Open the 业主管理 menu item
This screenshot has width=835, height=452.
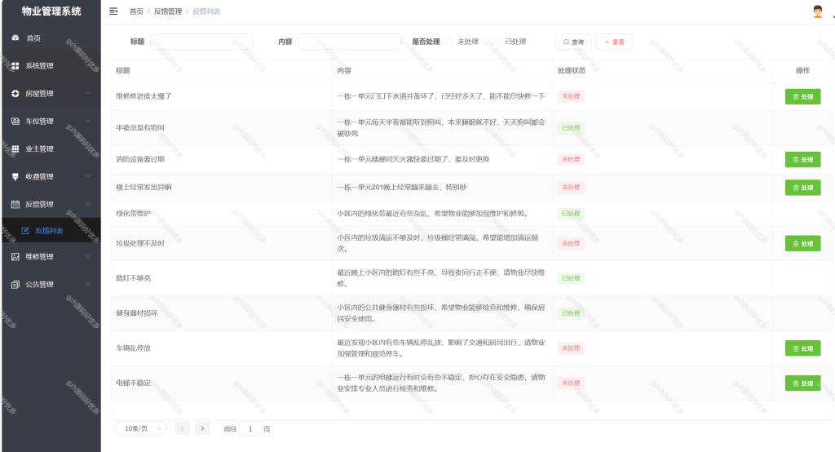click(51, 148)
